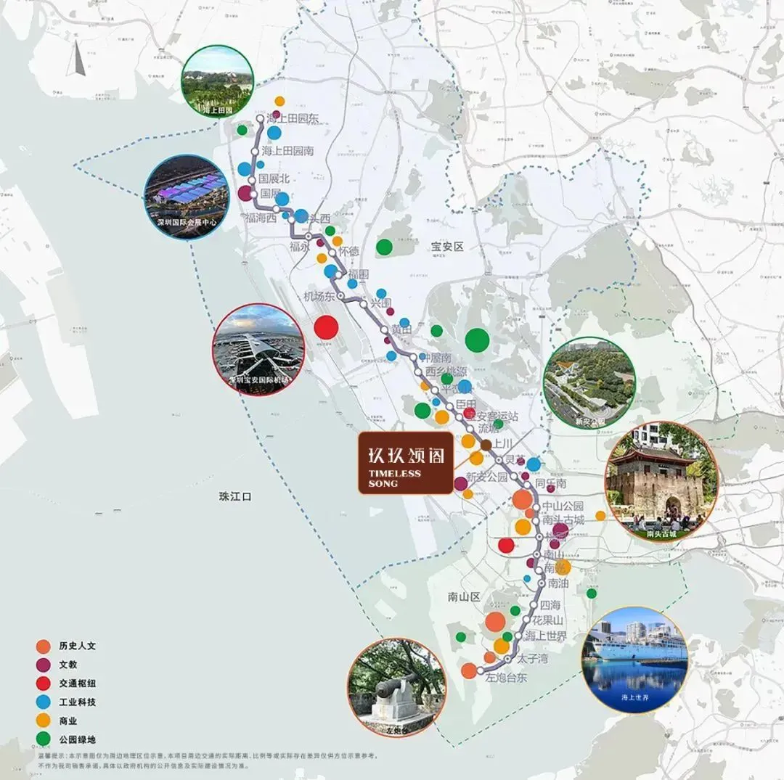Select the 机场东 station marker
The width and height of the screenshot is (784, 780).
[x=341, y=296]
